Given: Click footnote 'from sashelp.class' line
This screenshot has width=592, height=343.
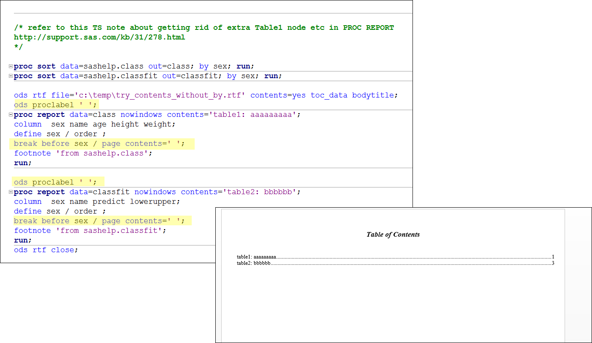Looking at the screenshot, I should 83,153.
